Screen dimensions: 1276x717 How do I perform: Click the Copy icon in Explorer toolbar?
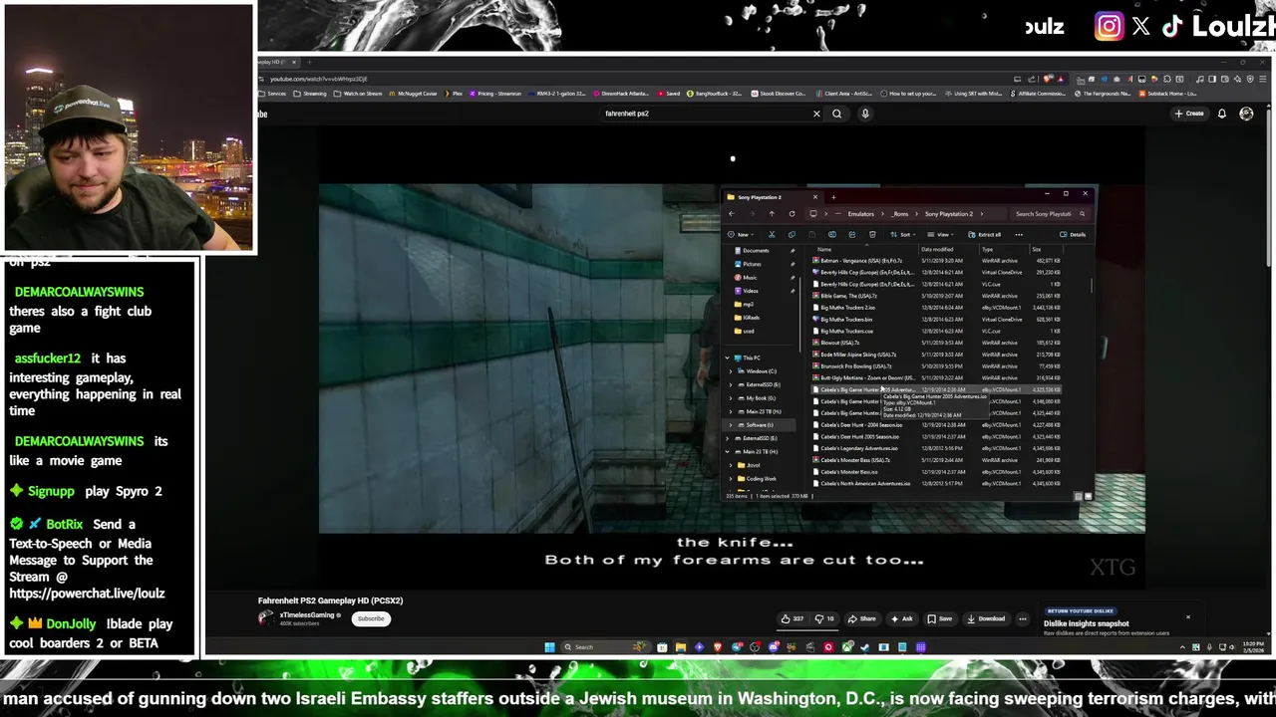tap(792, 235)
